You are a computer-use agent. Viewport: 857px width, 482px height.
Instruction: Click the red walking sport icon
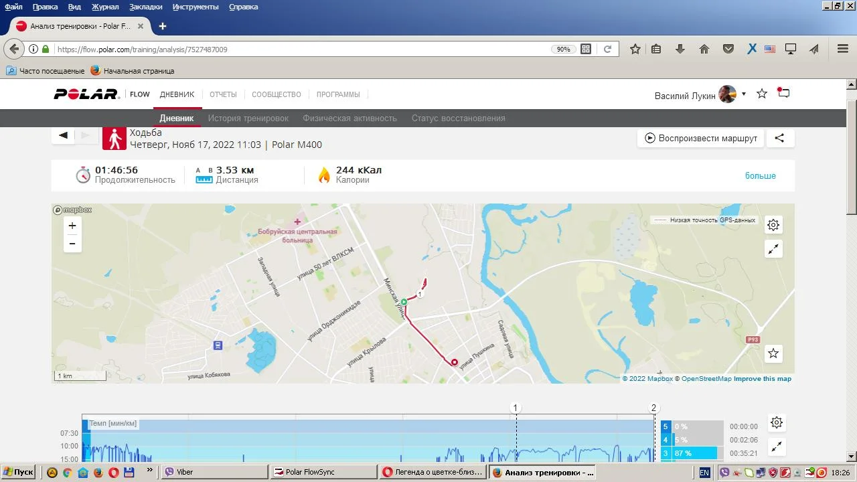click(x=114, y=138)
